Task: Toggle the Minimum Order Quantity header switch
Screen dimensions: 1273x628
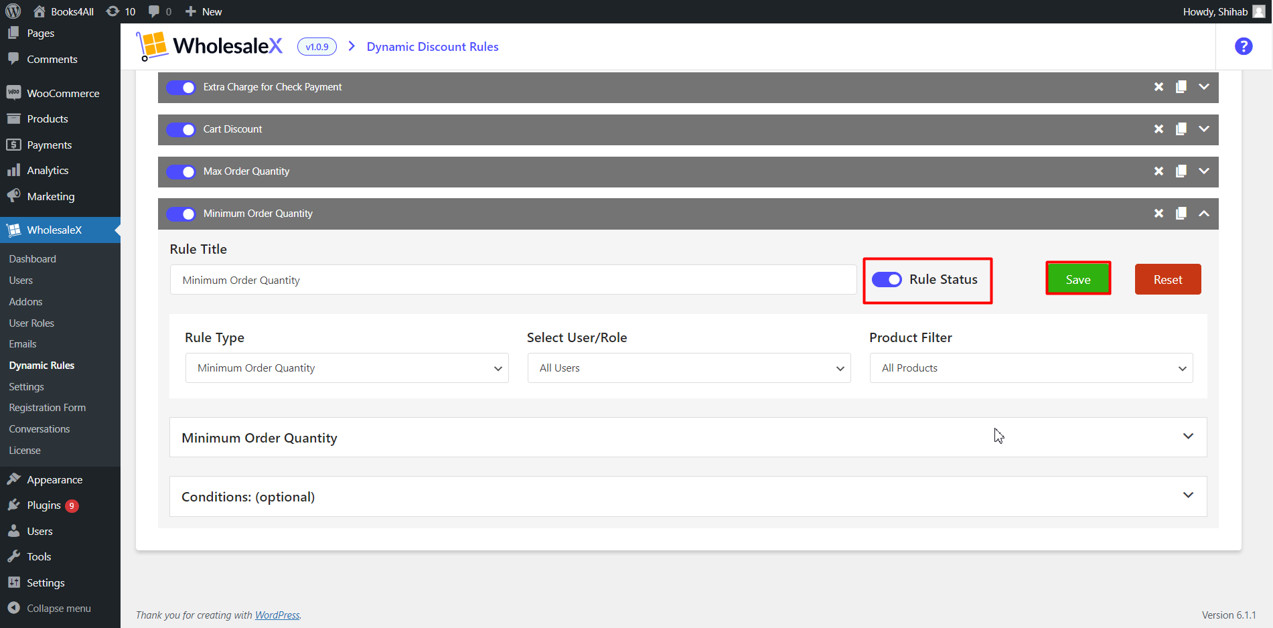Action: point(181,214)
